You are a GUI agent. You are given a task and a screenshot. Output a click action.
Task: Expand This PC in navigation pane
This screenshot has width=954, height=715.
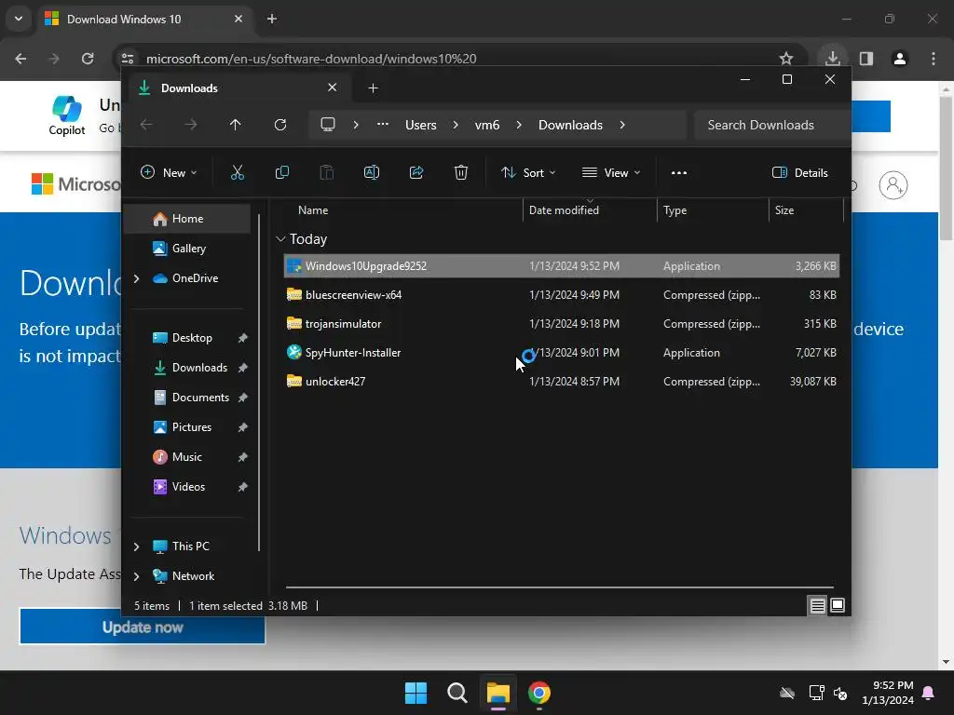click(136, 546)
